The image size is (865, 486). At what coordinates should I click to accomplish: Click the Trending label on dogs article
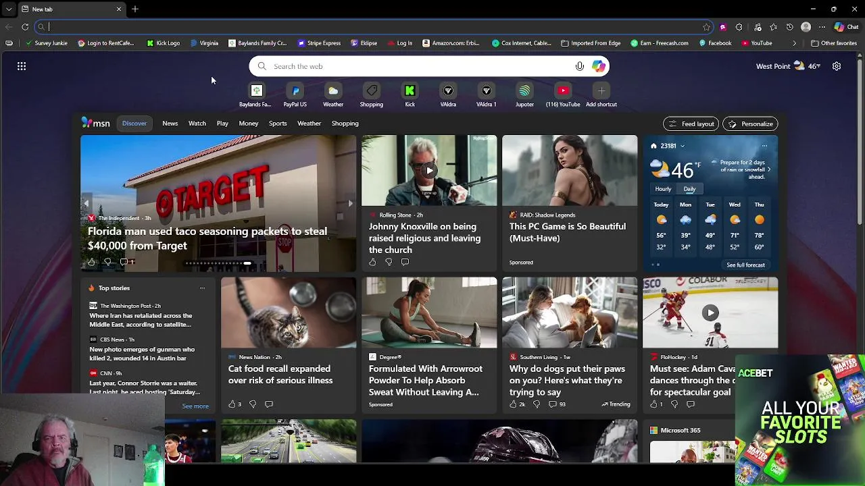(x=616, y=404)
